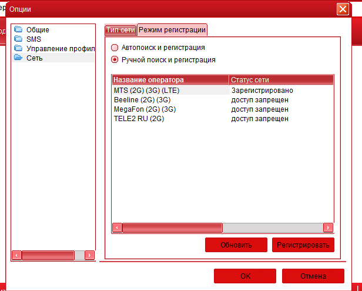Click operator list left scroll arrow
This screenshot has width=362, height=291.
[x=117, y=228]
